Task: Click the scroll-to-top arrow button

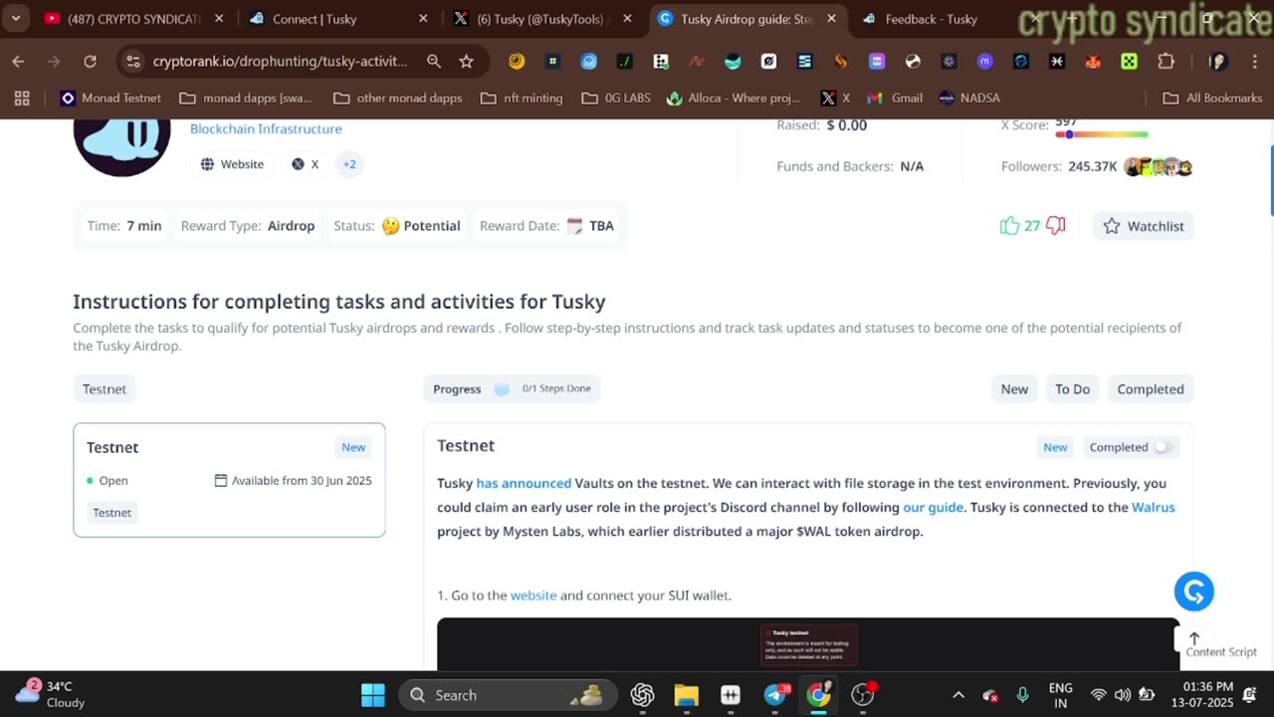Action: tap(1194, 638)
